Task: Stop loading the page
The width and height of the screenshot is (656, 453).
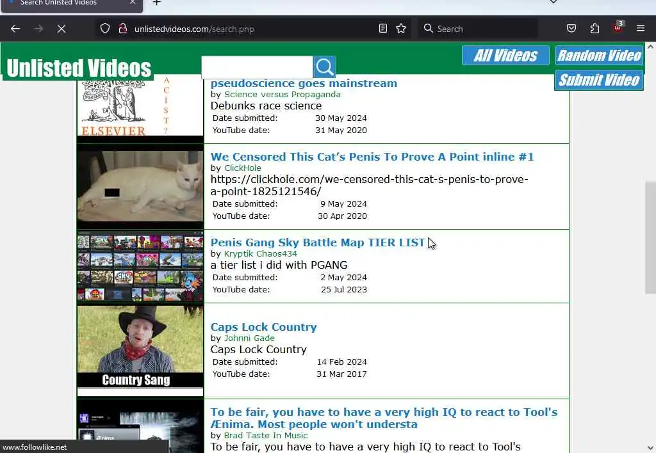Action: click(x=61, y=29)
